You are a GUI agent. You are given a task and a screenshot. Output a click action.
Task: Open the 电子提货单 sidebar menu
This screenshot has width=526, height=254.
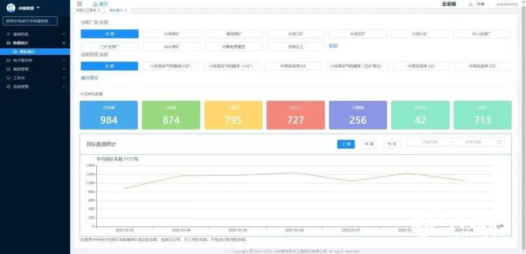click(x=35, y=60)
